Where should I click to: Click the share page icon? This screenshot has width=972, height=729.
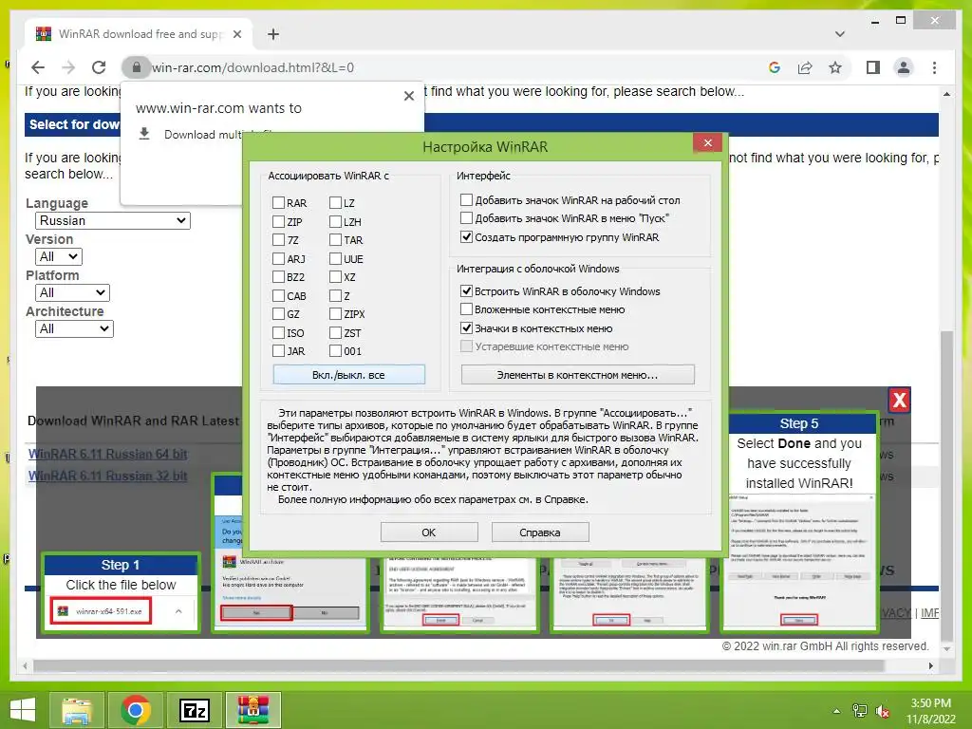[x=805, y=67]
